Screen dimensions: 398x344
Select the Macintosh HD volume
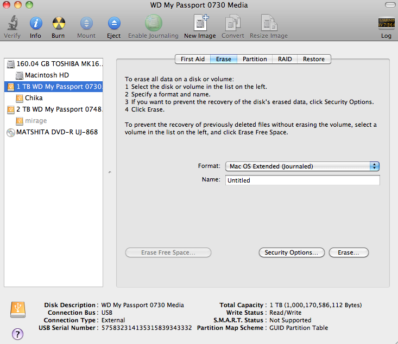point(54,75)
